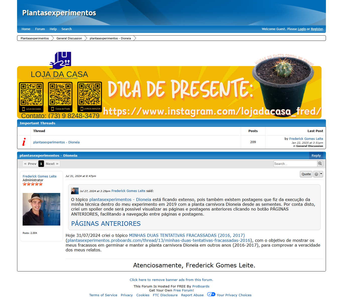Click the post date Jul 31, 2024
The height and width of the screenshot is (304, 343).
coord(81,176)
